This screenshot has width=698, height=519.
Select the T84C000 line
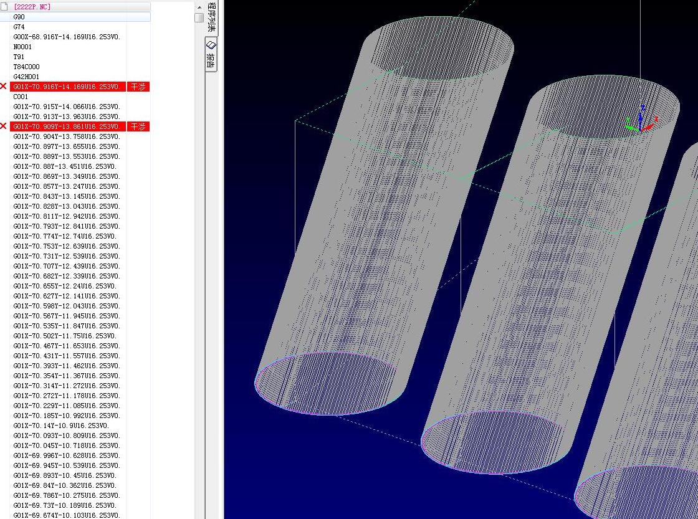26,67
